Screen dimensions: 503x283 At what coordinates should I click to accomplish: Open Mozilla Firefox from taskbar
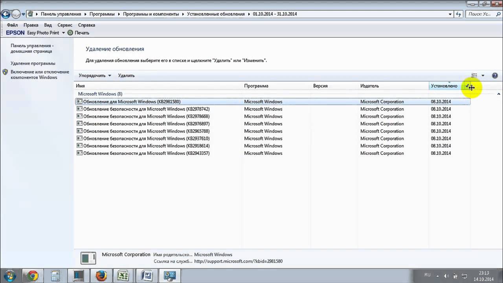(x=101, y=276)
